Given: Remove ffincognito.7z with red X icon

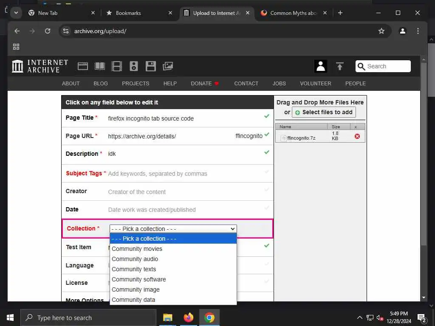Looking at the screenshot, I should tap(357, 136).
